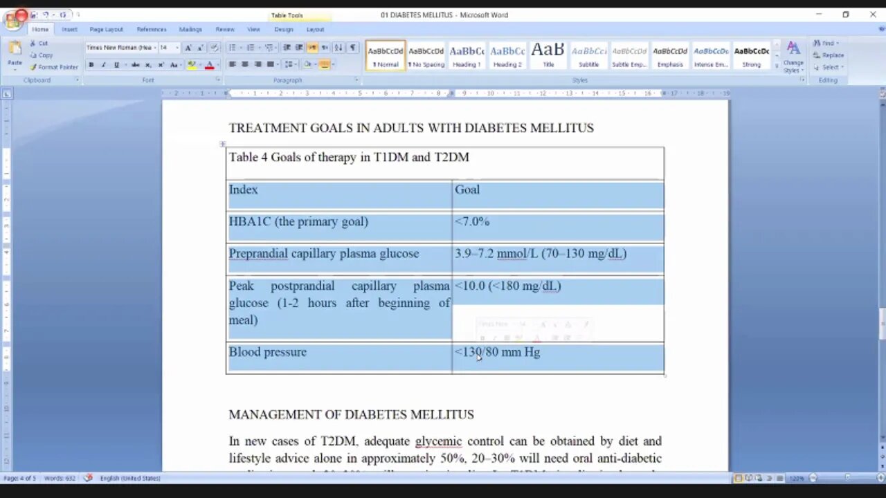Open Change Styles menu
This screenshot has width=886, height=498.
tap(793, 55)
